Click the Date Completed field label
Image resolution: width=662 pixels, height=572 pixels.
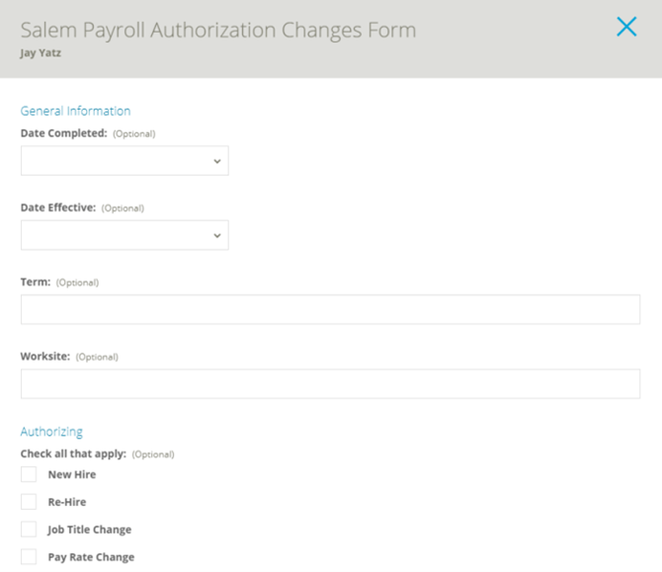point(64,133)
